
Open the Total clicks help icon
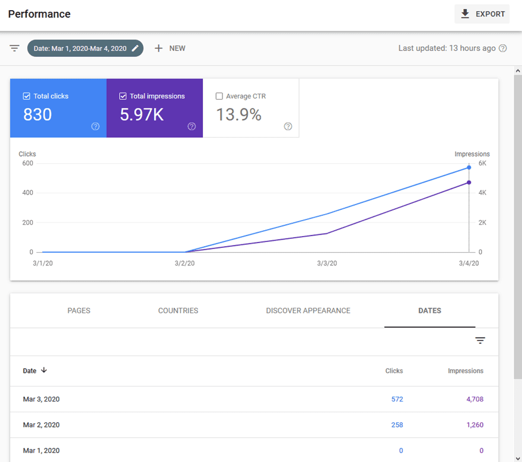95,126
